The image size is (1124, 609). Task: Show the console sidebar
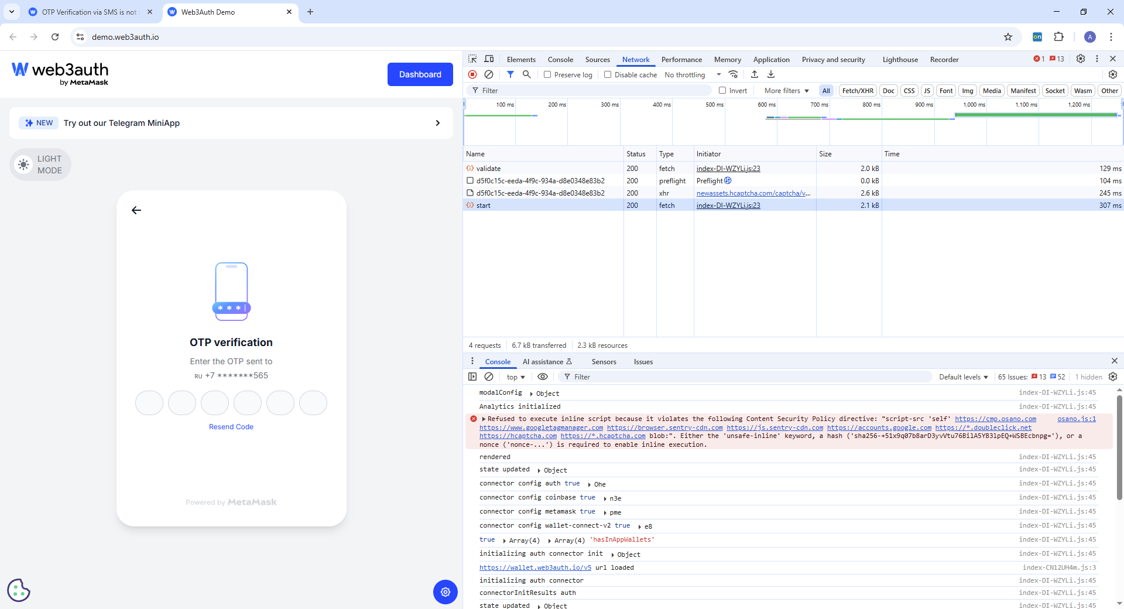pos(472,377)
